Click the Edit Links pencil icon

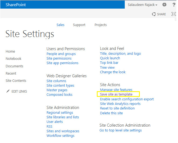(8, 91)
